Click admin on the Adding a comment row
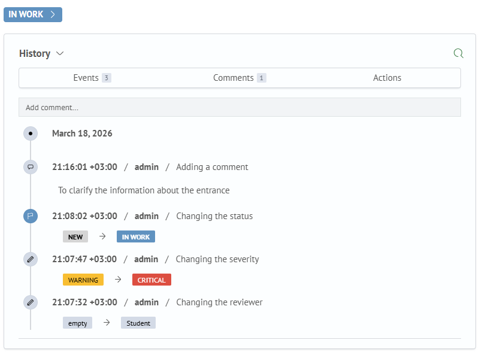The image size is (479, 355). [x=147, y=167]
